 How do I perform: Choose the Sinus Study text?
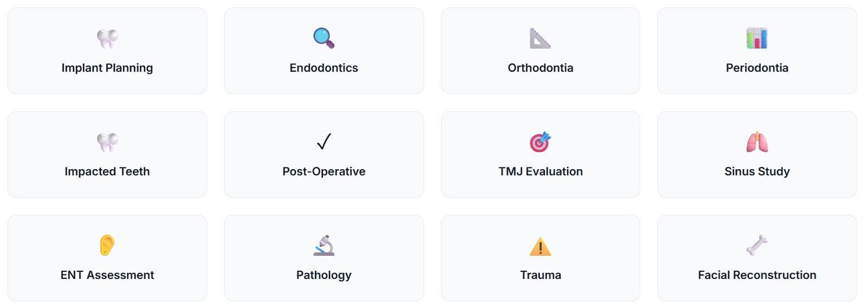(x=756, y=171)
